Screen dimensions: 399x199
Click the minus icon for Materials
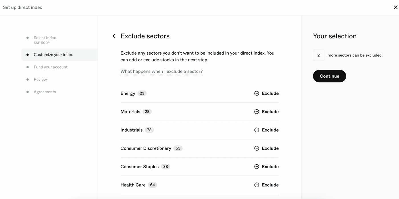(256, 112)
